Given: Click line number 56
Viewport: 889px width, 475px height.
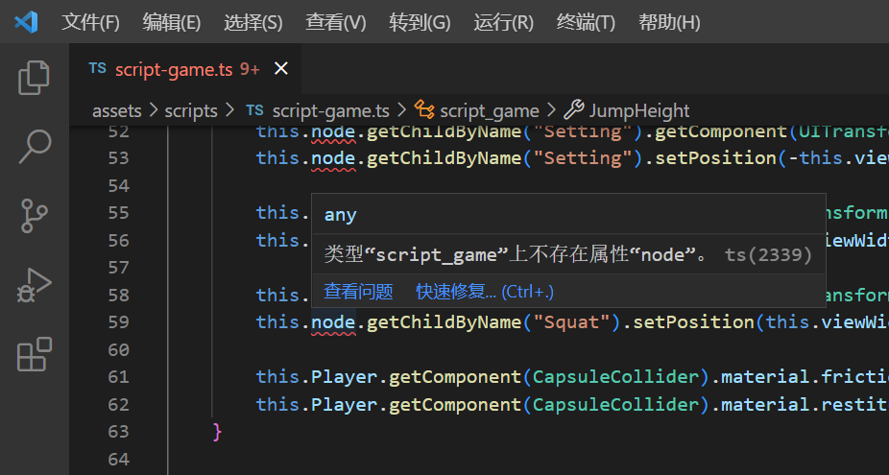Looking at the screenshot, I should [x=118, y=240].
